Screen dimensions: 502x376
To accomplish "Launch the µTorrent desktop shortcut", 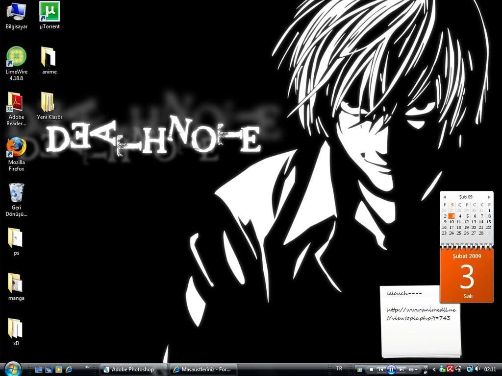I will point(50,16).
